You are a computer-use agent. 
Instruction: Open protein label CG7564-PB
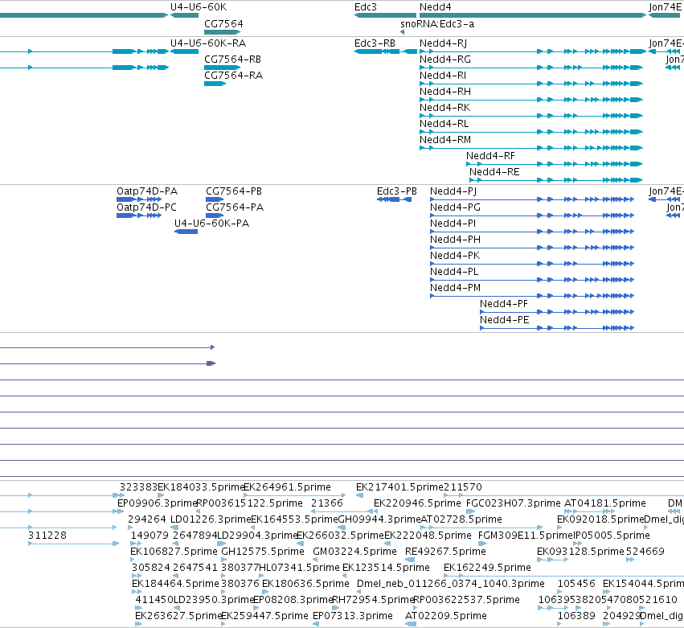point(234,191)
